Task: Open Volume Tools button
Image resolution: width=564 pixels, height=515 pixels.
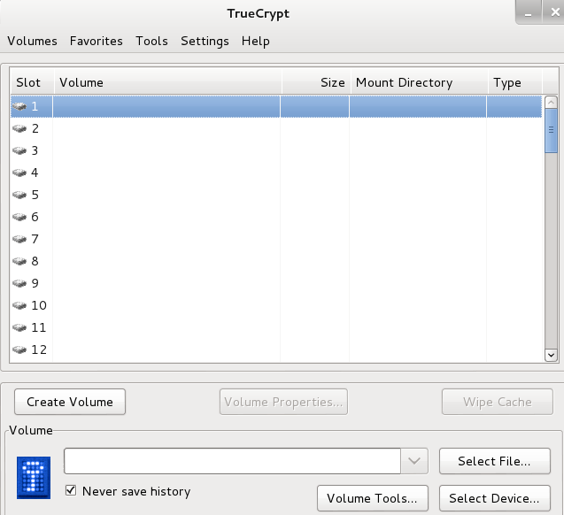Action: pos(372,498)
